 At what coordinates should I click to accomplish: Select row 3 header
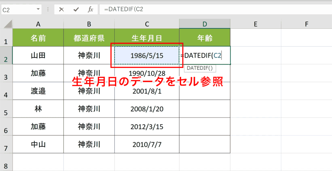point(6,73)
